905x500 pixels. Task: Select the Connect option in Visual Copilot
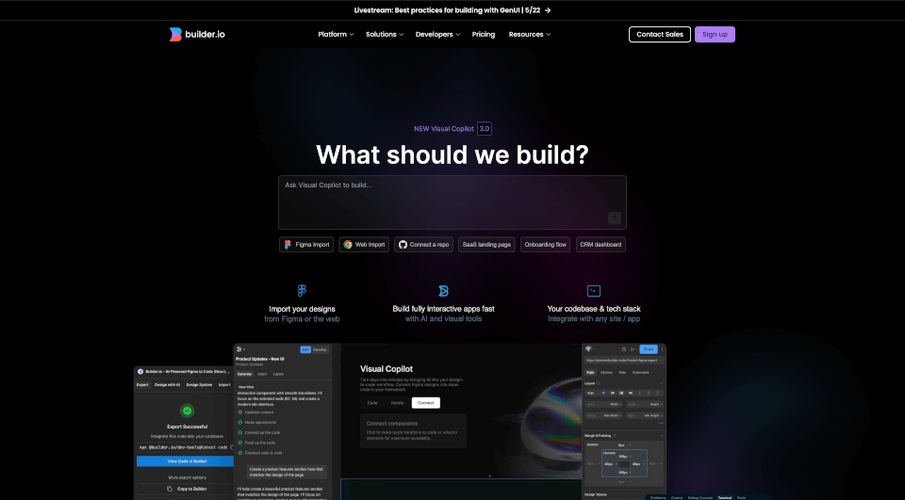pos(426,403)
